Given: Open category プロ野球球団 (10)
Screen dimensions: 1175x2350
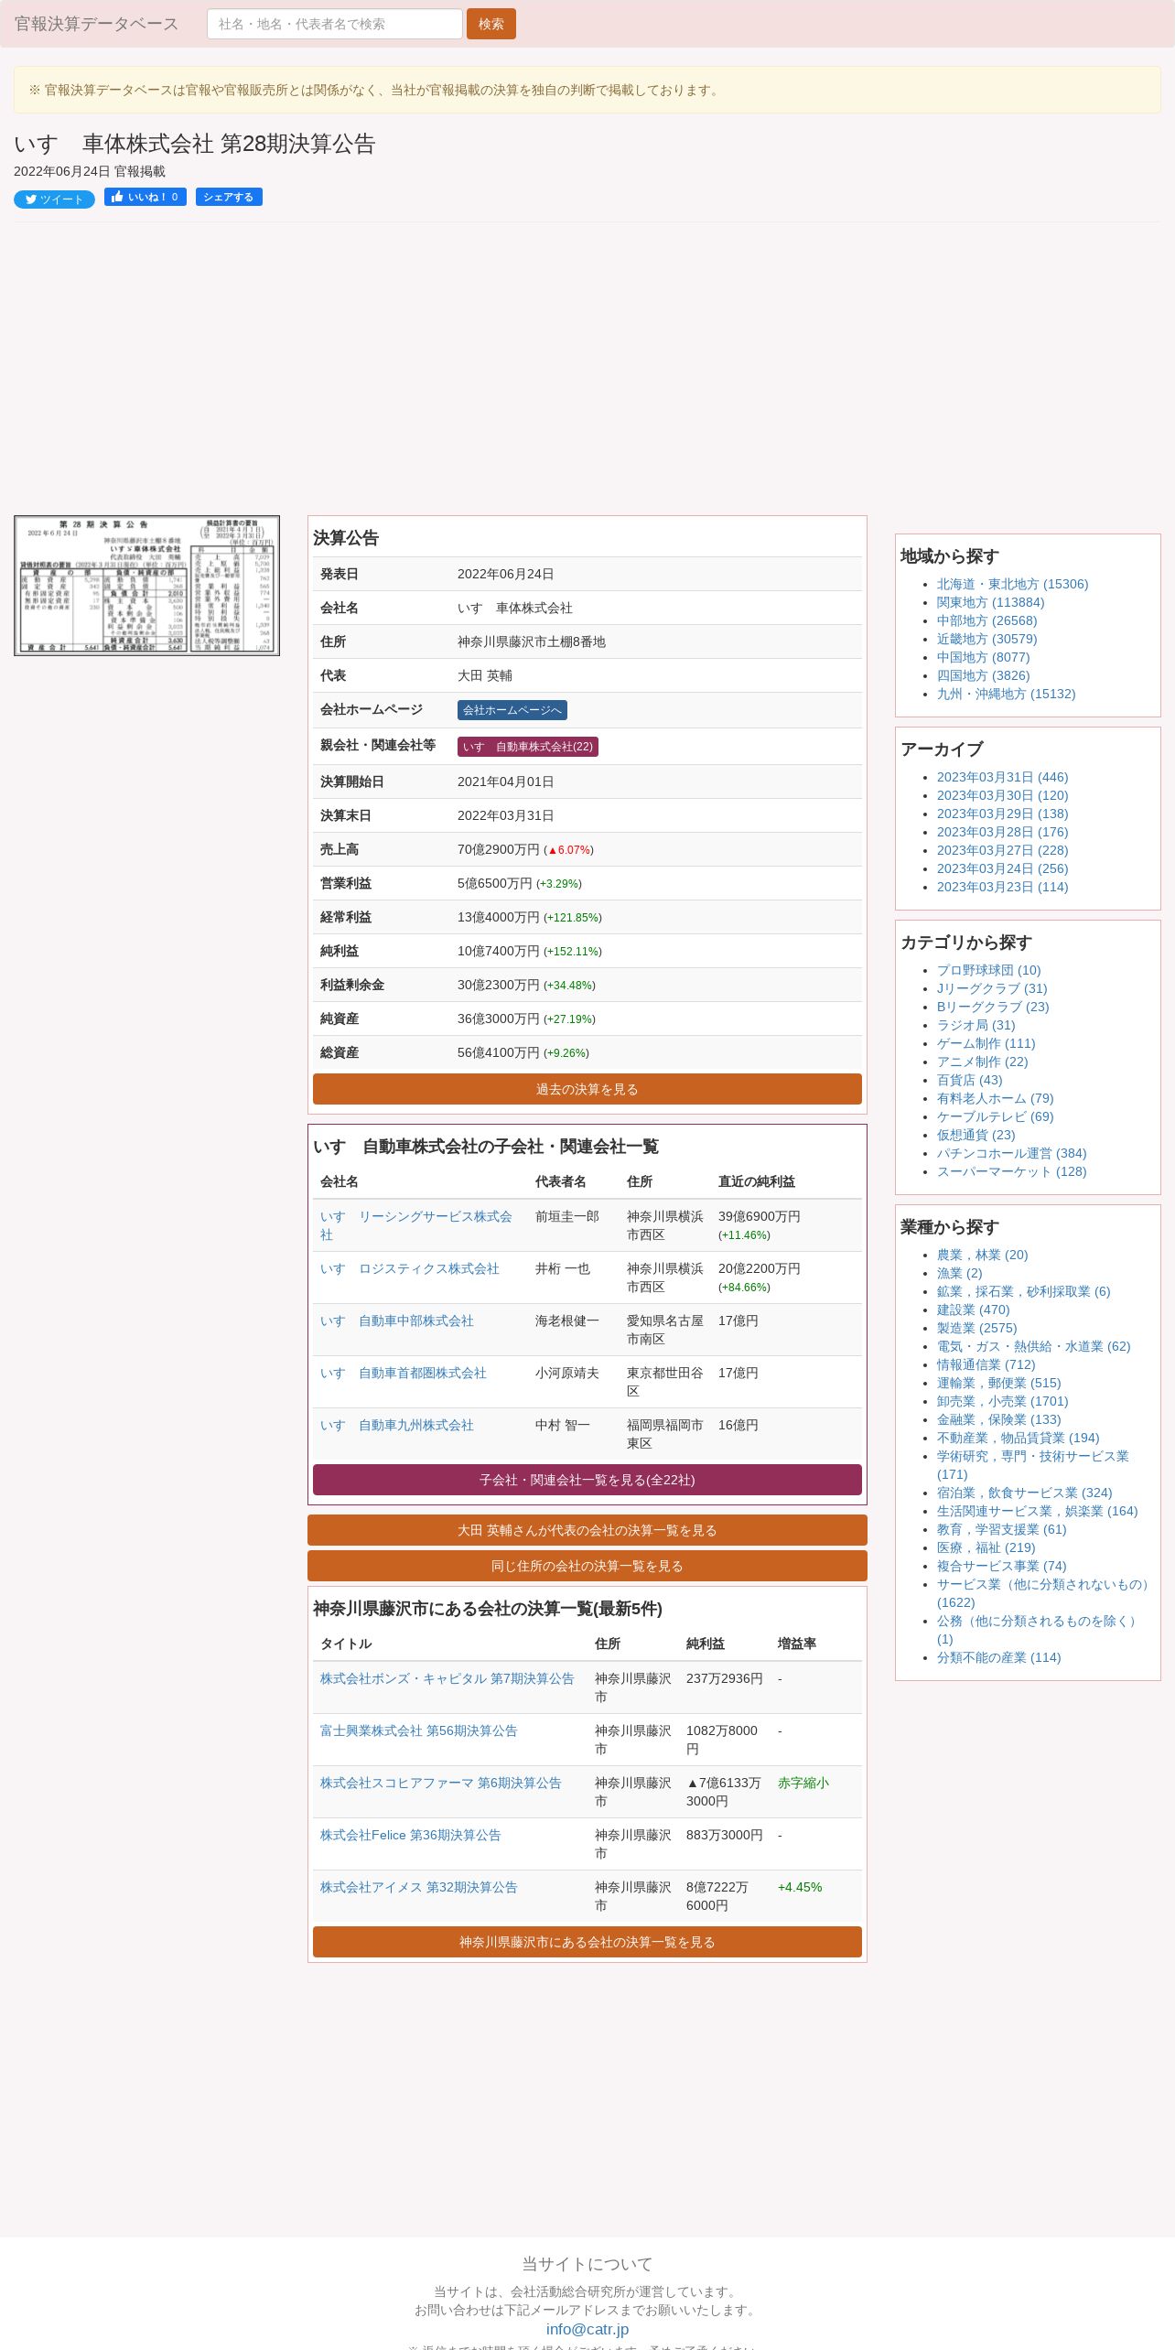Looking at the screenshot, I should click(x=988, y=970).
